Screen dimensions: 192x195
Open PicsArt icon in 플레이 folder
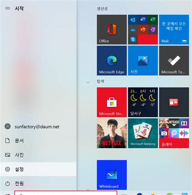pos(174,133)
